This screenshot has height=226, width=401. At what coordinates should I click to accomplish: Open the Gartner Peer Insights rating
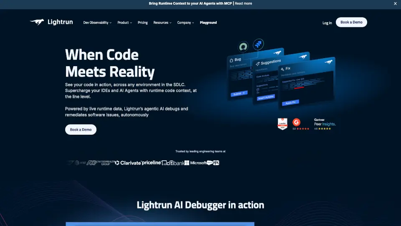point(325,123)
